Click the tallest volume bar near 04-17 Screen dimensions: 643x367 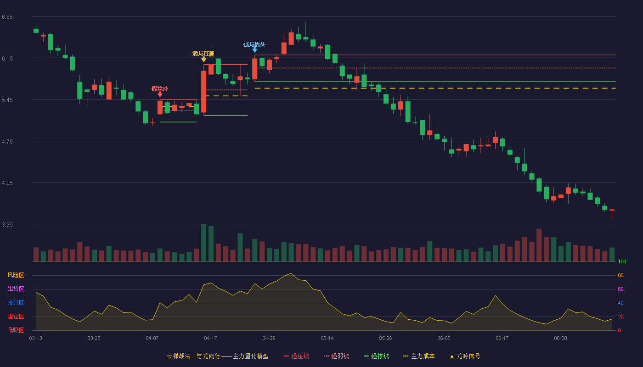tap(203, 243)
